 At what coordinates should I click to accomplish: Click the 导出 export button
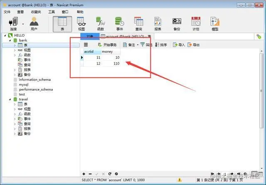point(194,45)
